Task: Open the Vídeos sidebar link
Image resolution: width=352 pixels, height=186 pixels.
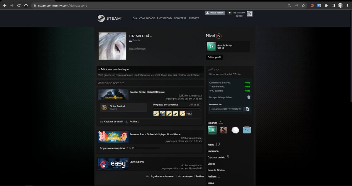Action: [x=211, y=164]
